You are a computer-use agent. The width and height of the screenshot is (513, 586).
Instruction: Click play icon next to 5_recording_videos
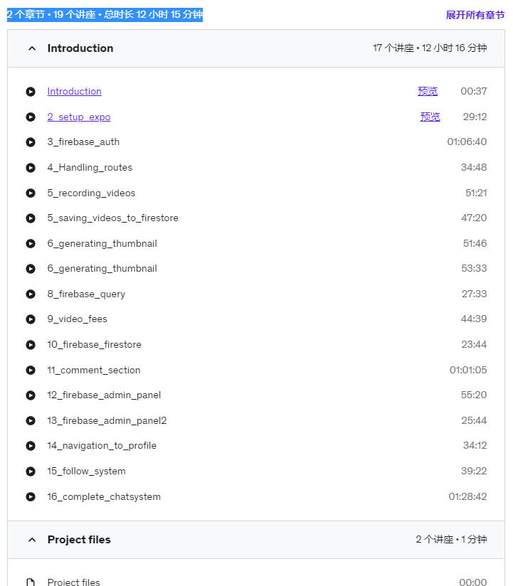31,193
